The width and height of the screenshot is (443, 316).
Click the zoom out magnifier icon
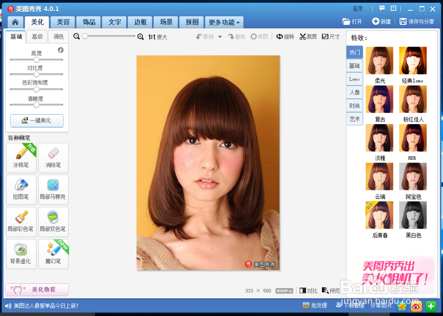coord(76,36)
